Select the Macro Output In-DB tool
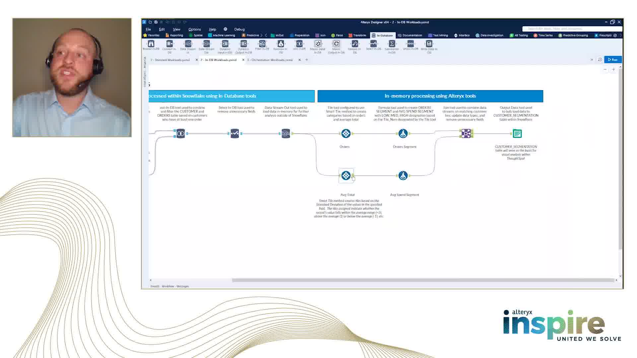The height and width of the screenshot is (358, 637). coord(336,47)
